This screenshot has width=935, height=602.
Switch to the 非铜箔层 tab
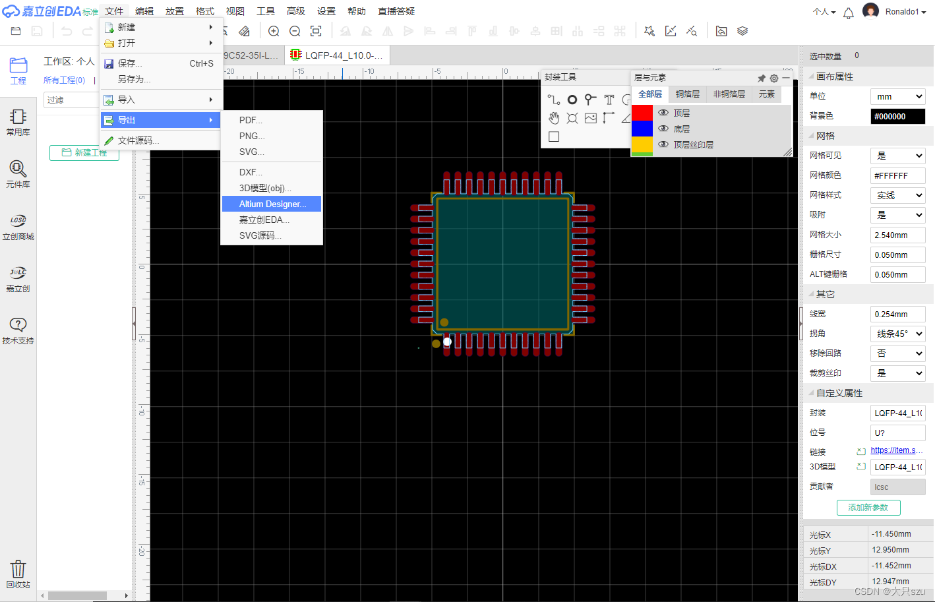[729, 94]
